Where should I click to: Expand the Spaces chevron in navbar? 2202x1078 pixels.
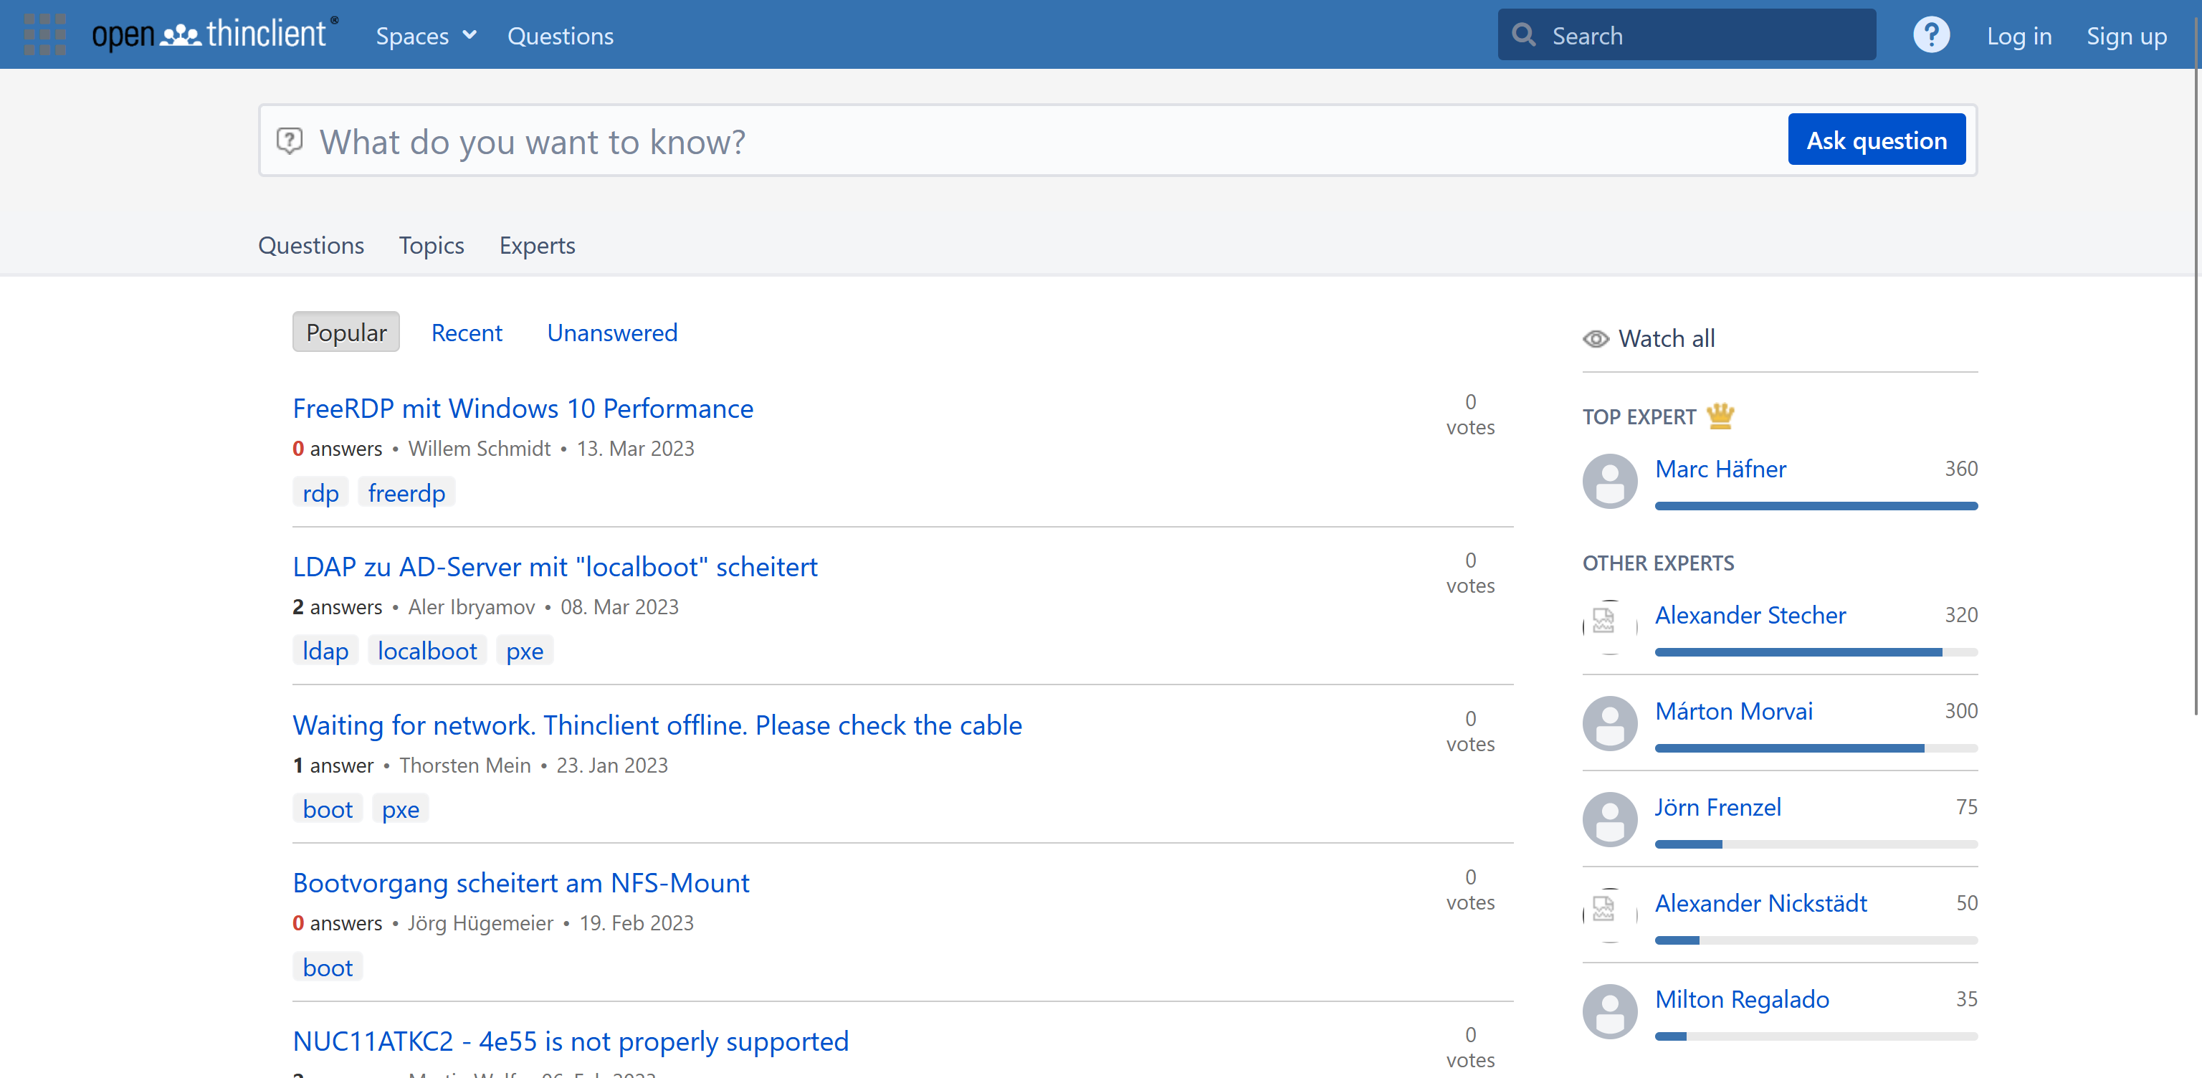point(470,36)
